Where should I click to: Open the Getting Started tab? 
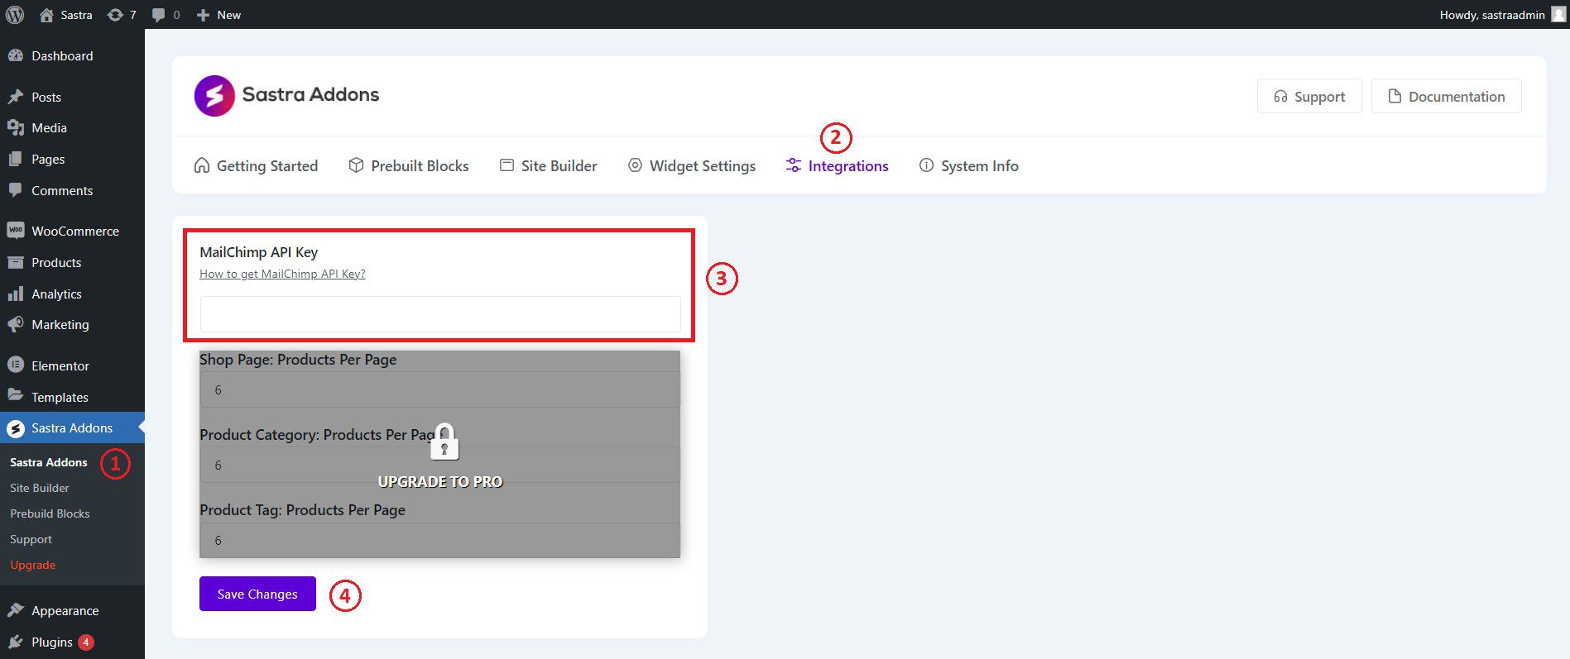pos(256,165)
